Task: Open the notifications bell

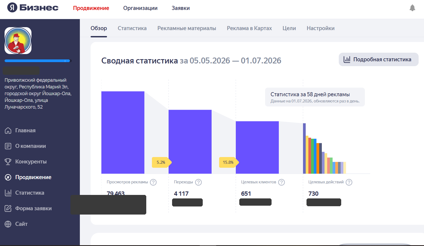Action: coord(412,8)
